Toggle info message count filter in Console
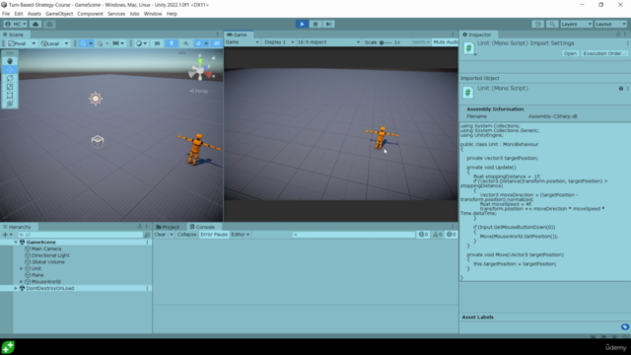Image resolution: width=631 pixels, height=355 pixels. pyautogui.click(x=423, y=235)
